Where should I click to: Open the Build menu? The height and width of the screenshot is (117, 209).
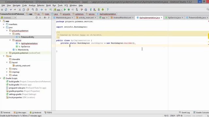48,6
